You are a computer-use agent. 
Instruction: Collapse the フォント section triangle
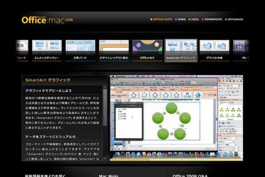tap(219, 83)
